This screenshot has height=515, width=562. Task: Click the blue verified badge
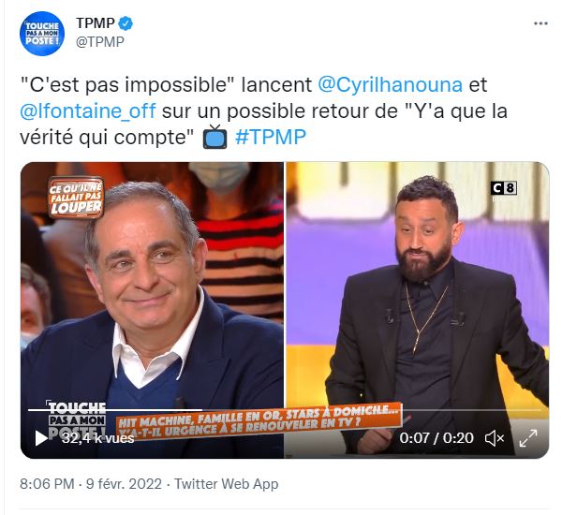coord(126,23)
